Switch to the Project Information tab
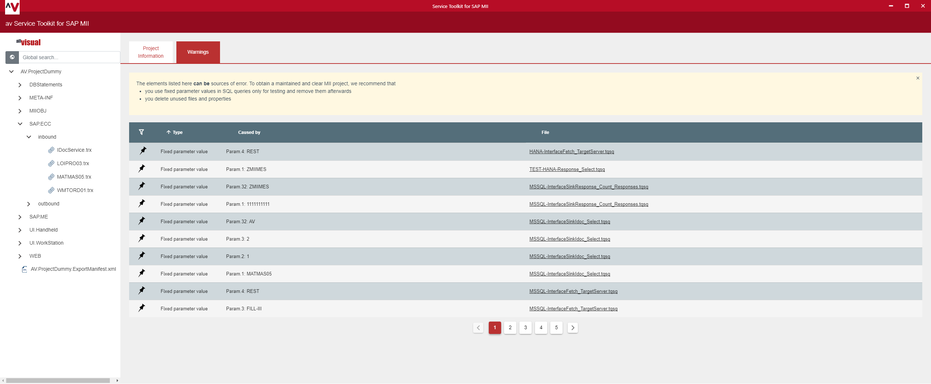This screenshot has width=931, height=384. pyautogui.click(x=151, y=52)
